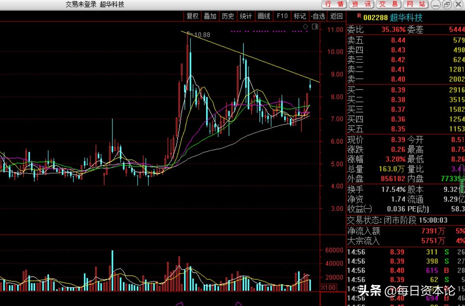Open F10 company fundamentals
This screenshot has height=306, width=465.
coord(282,16)
